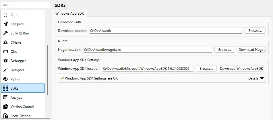Click the Filter search field
The image size is (273, 120).
click(x=25, y=5)
